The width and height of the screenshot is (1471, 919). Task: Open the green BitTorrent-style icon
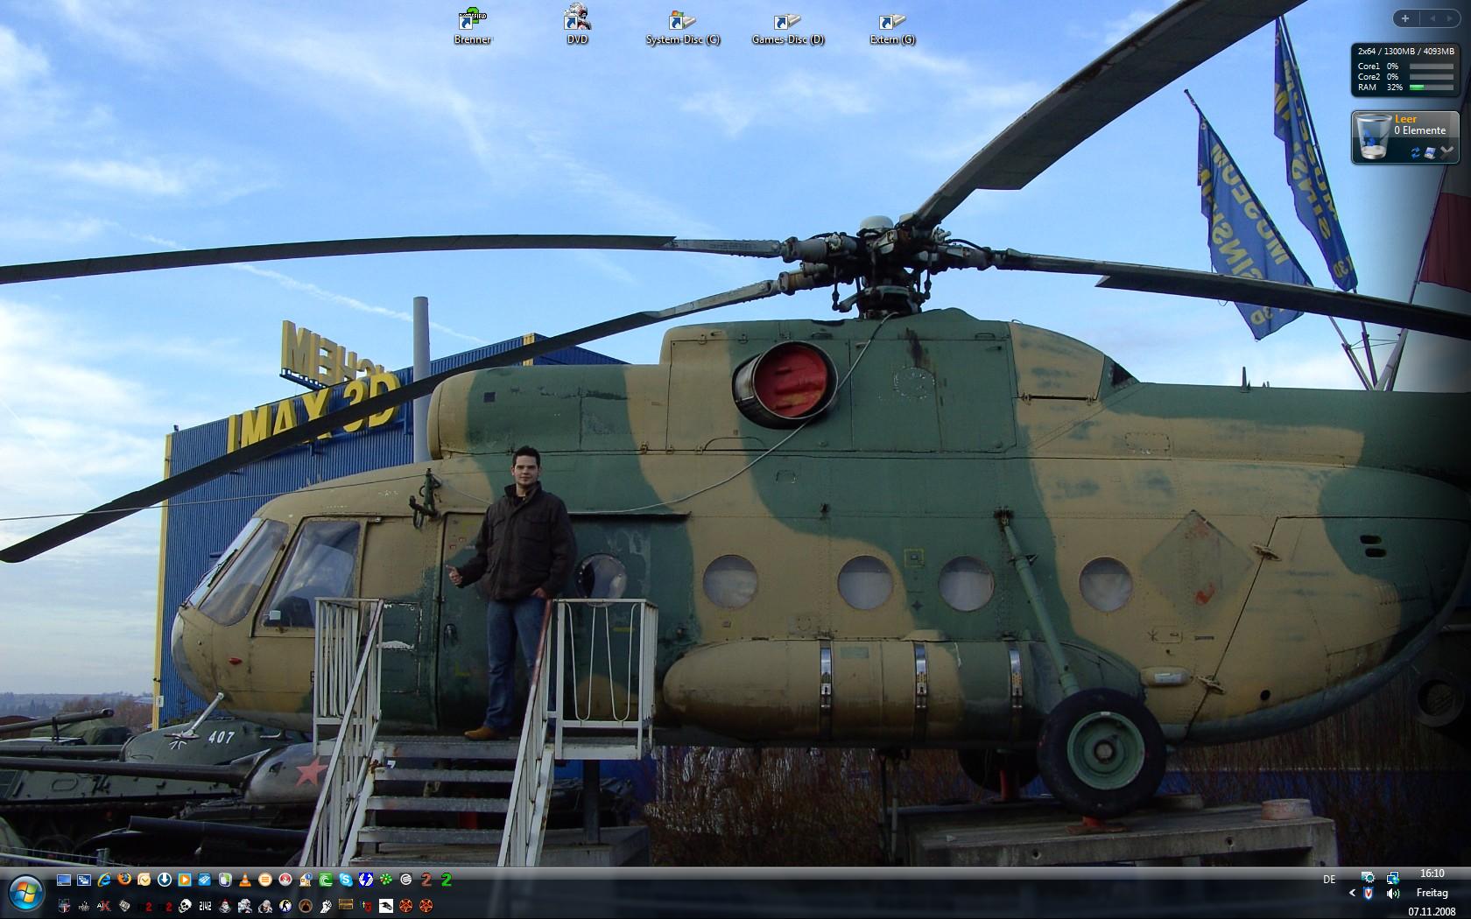326,880
